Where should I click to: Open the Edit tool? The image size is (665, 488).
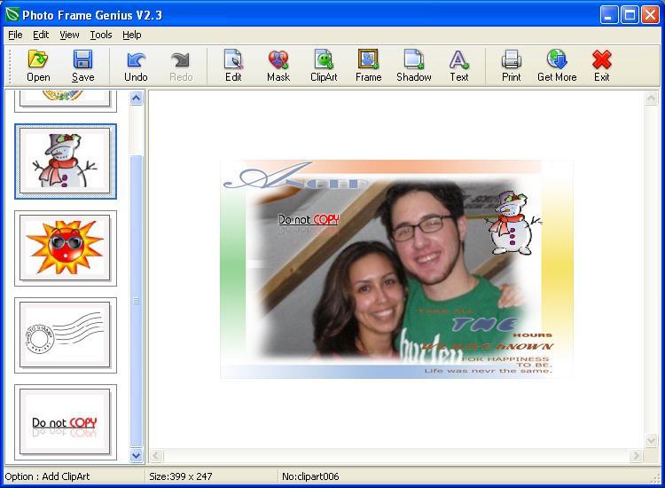point(233,66)
